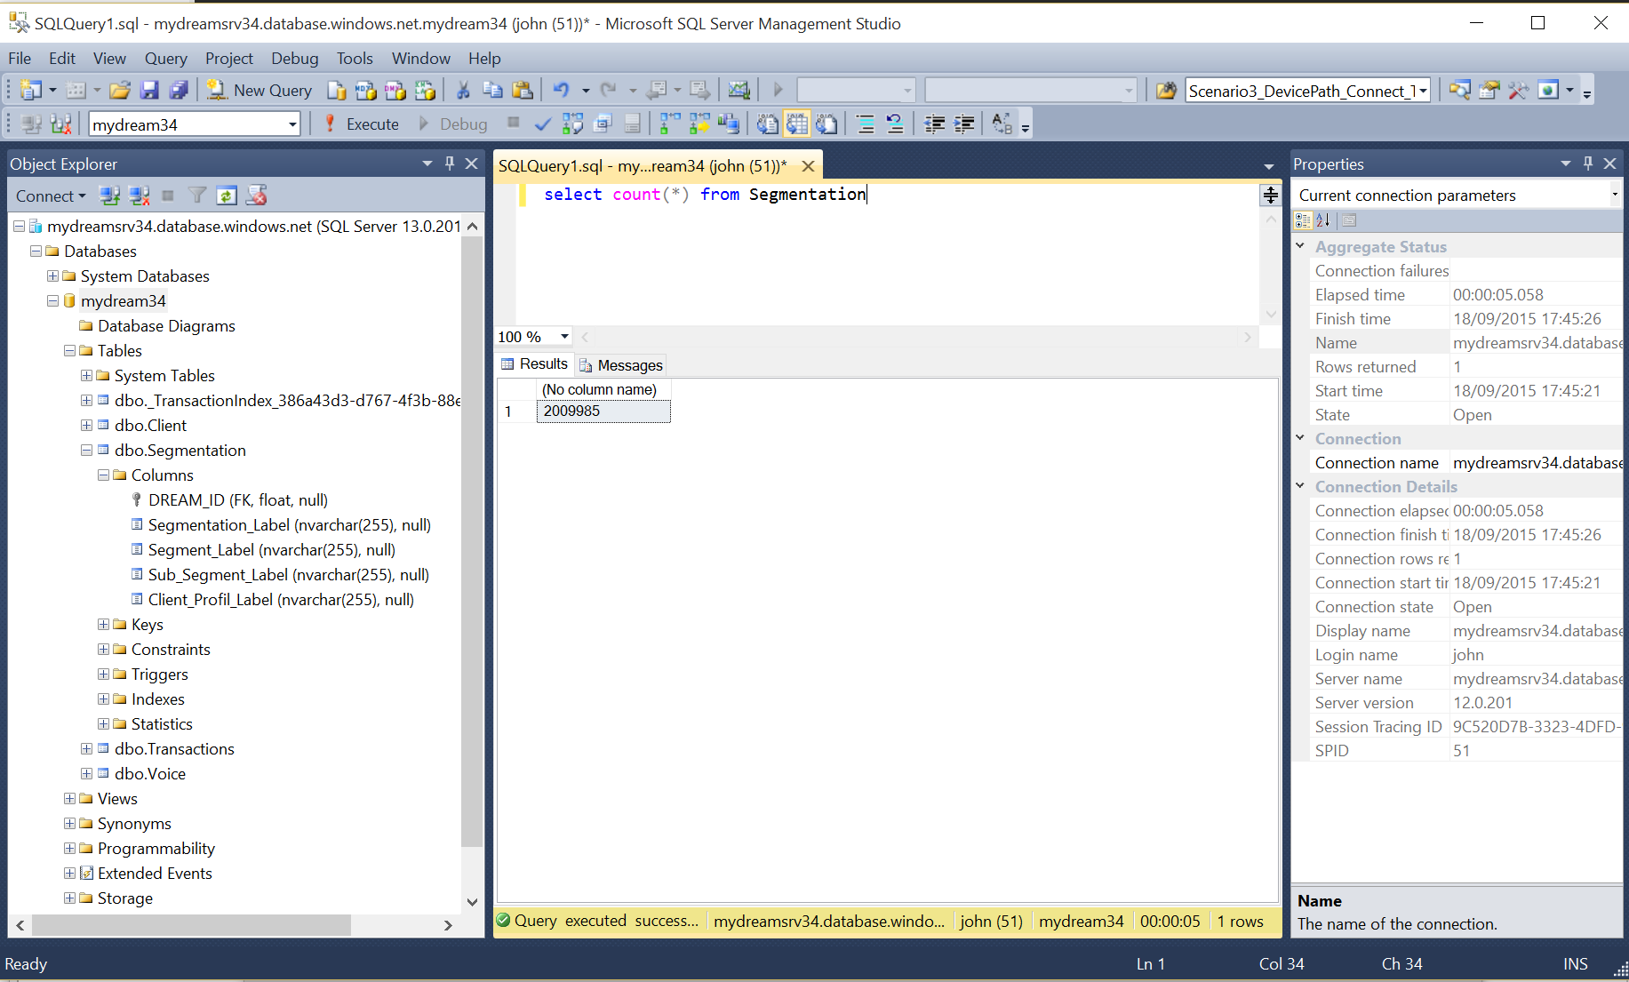
Task: Toggle Include Client Statistics
Action: (729, 124)
